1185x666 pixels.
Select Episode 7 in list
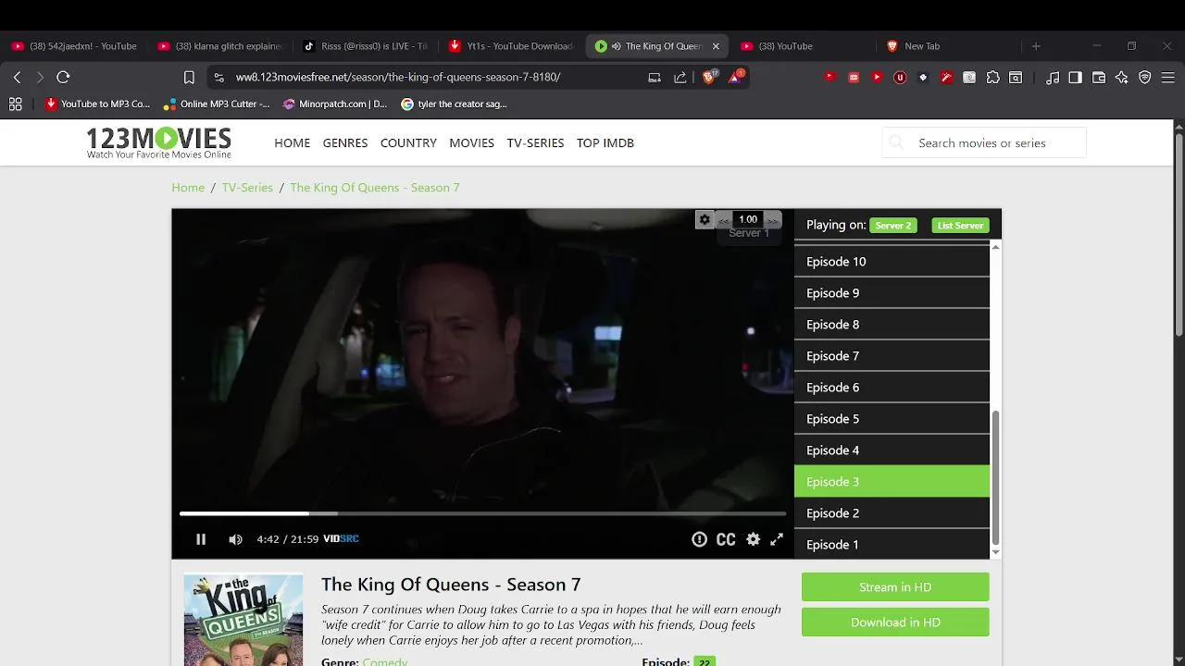[892, 356]
